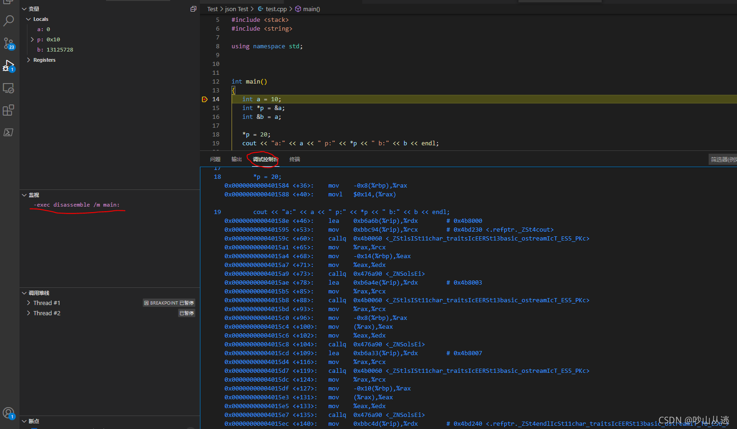Click code line 'int &b = a;'
This screenshot has height=429, width=737.
(262, 117)
